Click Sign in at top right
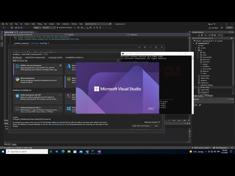235x176 pixels. pyautogui.click(x=210, y=24)
